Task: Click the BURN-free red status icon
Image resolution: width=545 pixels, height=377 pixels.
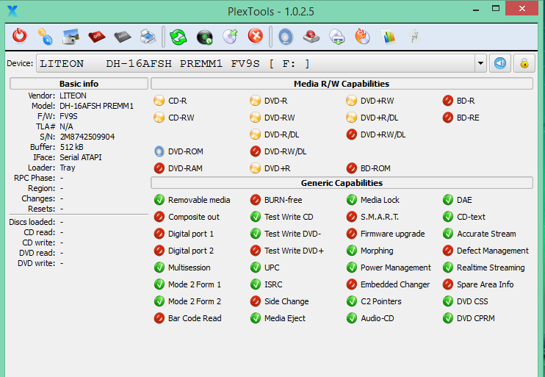Action: point(255,200)
